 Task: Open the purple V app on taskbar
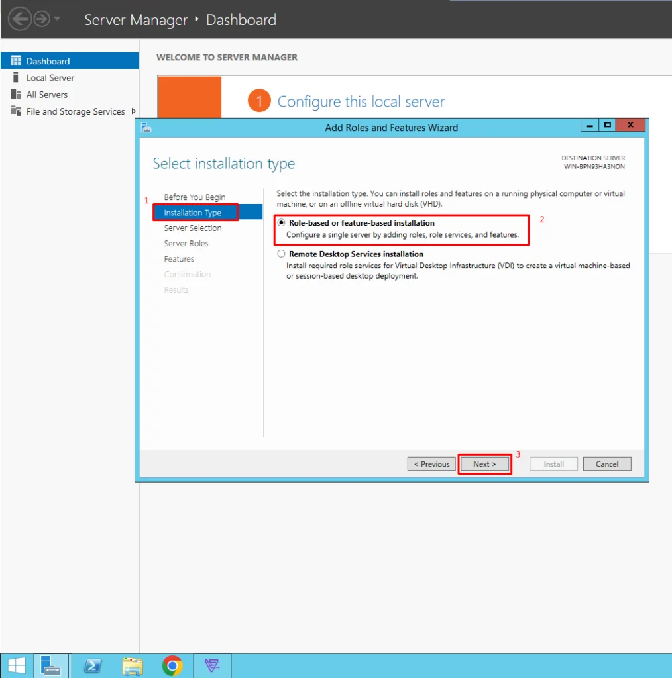coord(212,665)
